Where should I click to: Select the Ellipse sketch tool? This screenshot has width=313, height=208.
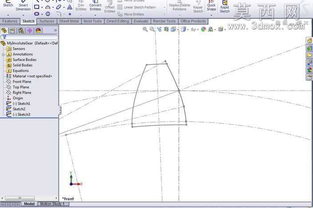(x=59, y=7)
